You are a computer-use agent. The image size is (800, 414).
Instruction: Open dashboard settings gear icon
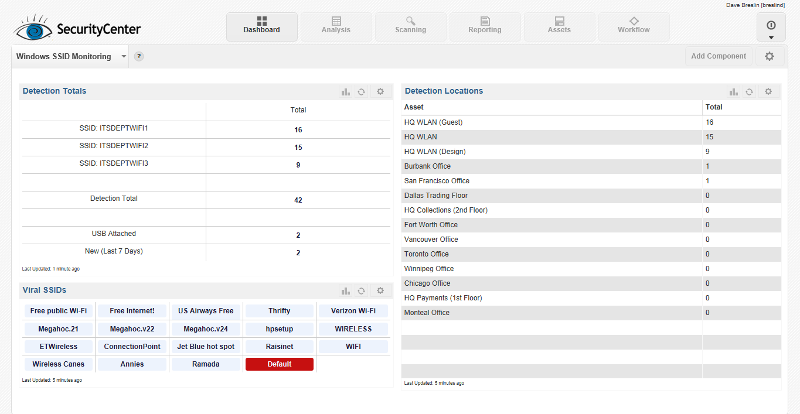(770, 56)
